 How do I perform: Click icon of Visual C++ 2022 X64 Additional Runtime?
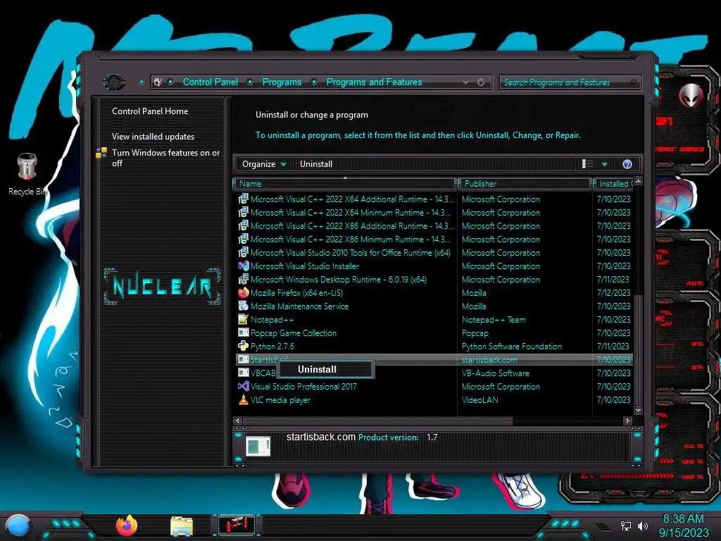pos(243,199)
